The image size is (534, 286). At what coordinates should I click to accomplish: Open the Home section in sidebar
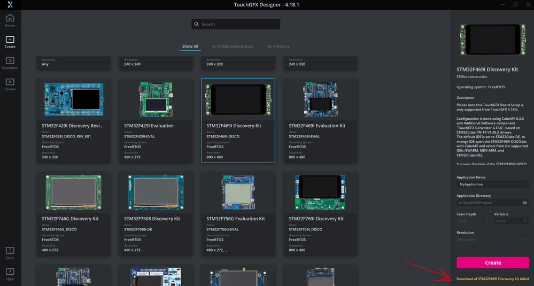(x=10, y=20)
